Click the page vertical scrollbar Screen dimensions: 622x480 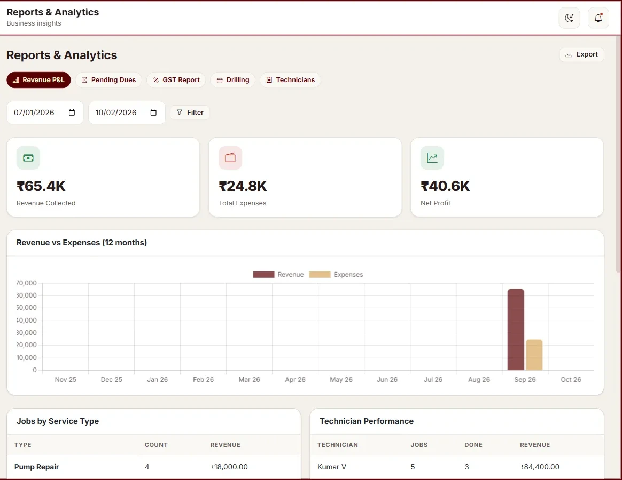(618, 154)
